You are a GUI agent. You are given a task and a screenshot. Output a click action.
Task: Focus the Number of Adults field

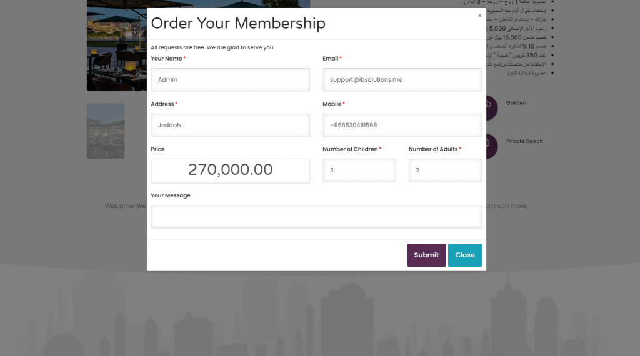click(445, 171)
